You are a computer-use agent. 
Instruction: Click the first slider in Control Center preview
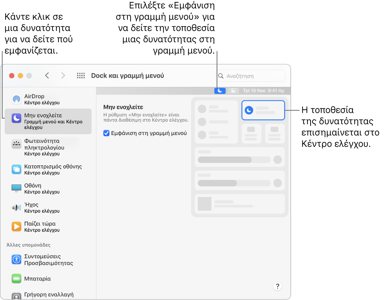click(234, 159)
